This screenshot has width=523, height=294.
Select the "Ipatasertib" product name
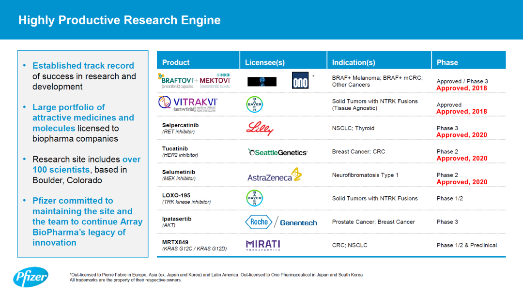(x=177, y=219)
